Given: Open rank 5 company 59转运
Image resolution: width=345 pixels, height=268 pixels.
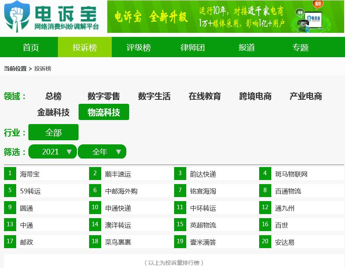Looking at the screenshot, I should click(30, 191).
